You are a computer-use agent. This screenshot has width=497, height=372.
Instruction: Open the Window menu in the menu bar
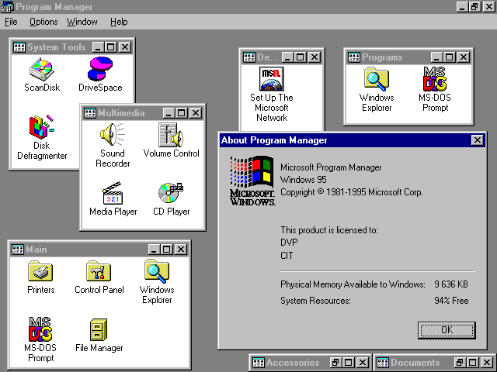click(x=82, y=22)
